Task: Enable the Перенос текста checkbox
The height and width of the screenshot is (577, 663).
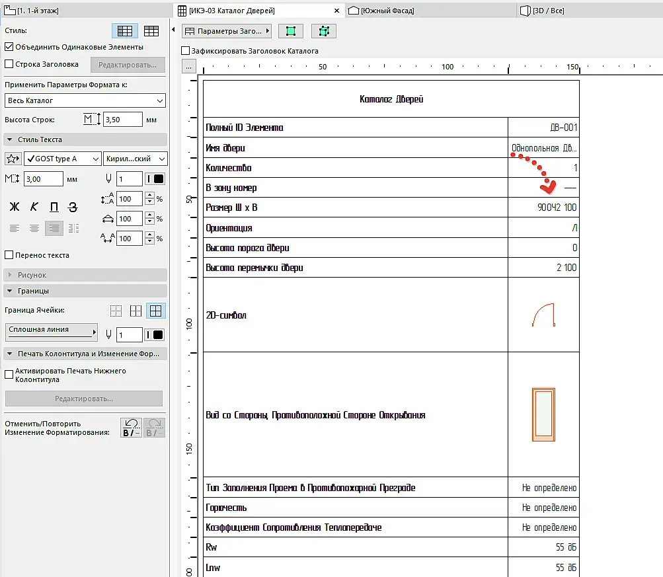Action: pyautogui.click(x=9, y=255)
